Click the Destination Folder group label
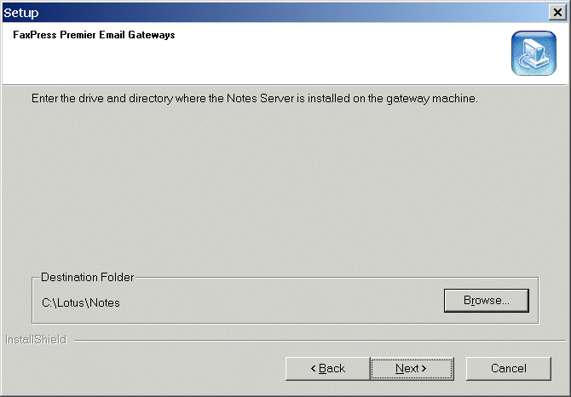This screenshot has height=397, width=571. click(88, 277)
